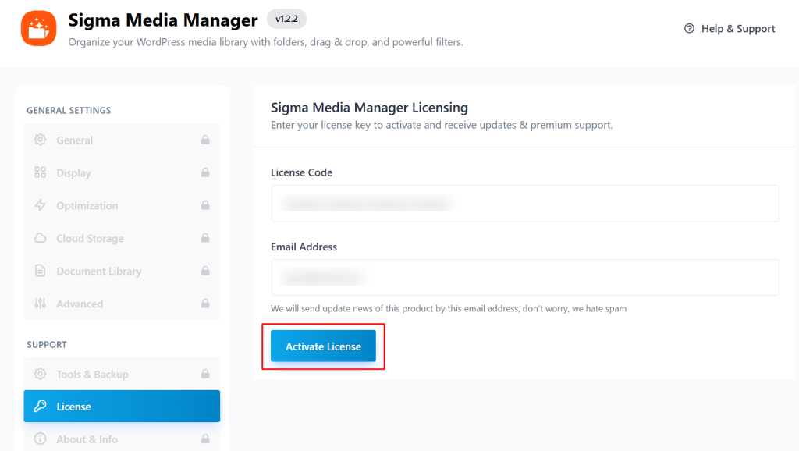799x451 pixels.
Task: Focus the License Code input field
Action: pyautogui.click(x=524, y=204)
